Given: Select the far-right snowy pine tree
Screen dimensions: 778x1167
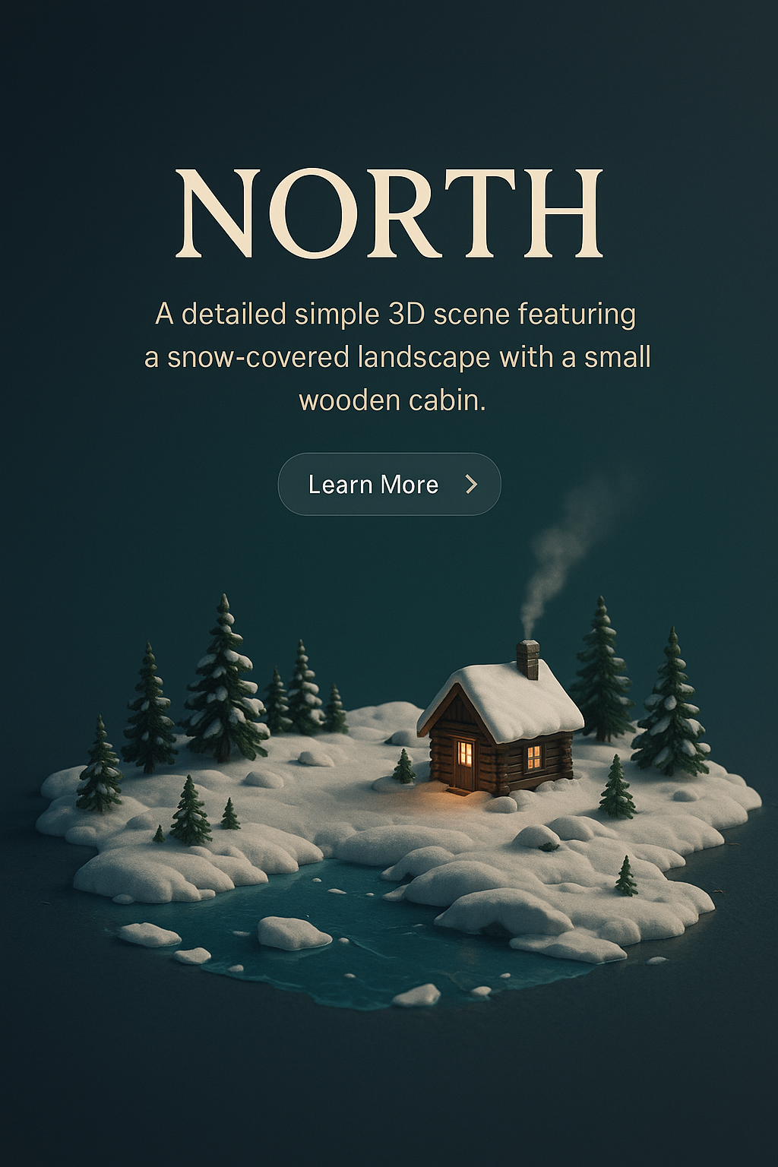Looking at the screenshot, I should [671, 703].
